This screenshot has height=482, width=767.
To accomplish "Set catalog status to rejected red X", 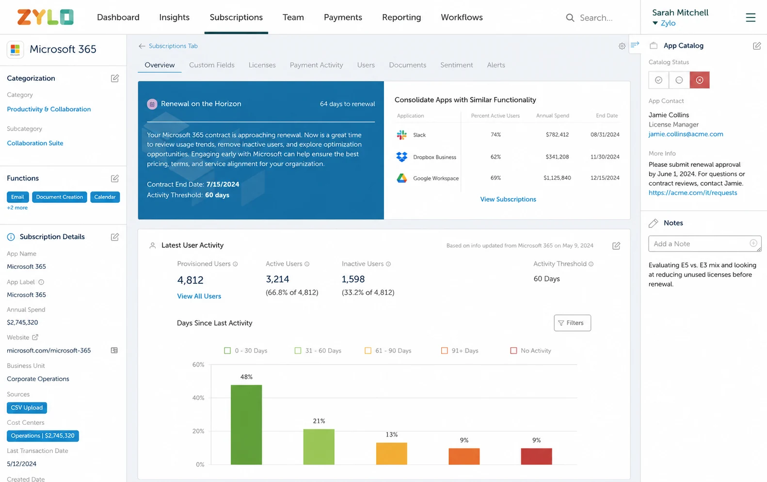I will (700, 80).
